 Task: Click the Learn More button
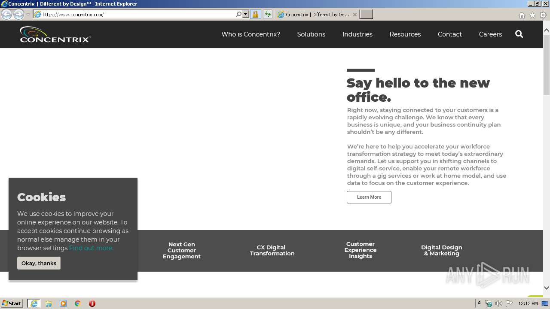pyautogui.click(x=369, y=197)
